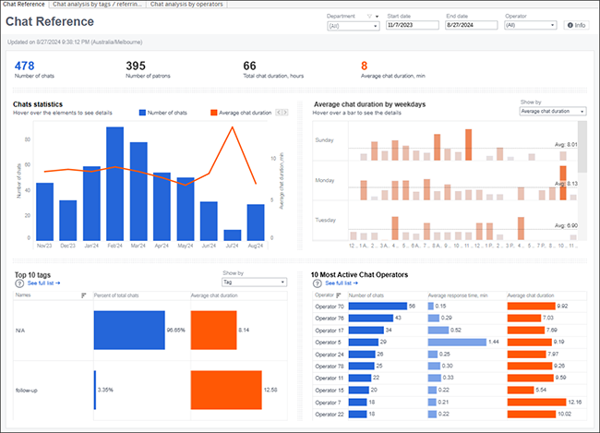Click the End date field 8/27/2024
The height and width of the screenshot is (433, 600).
(472, 25)
